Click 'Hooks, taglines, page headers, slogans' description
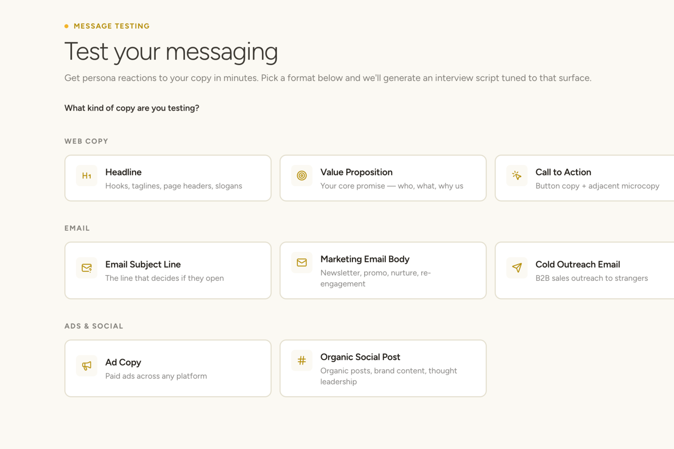 (174, 186)
